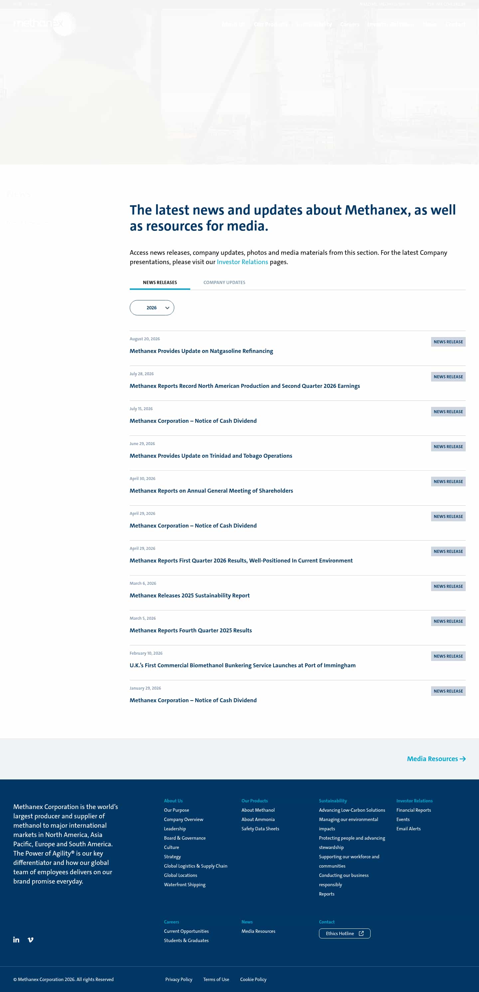
Task: Open April 29 Notice of Cash Dividend
Action: tap(193, 526)
